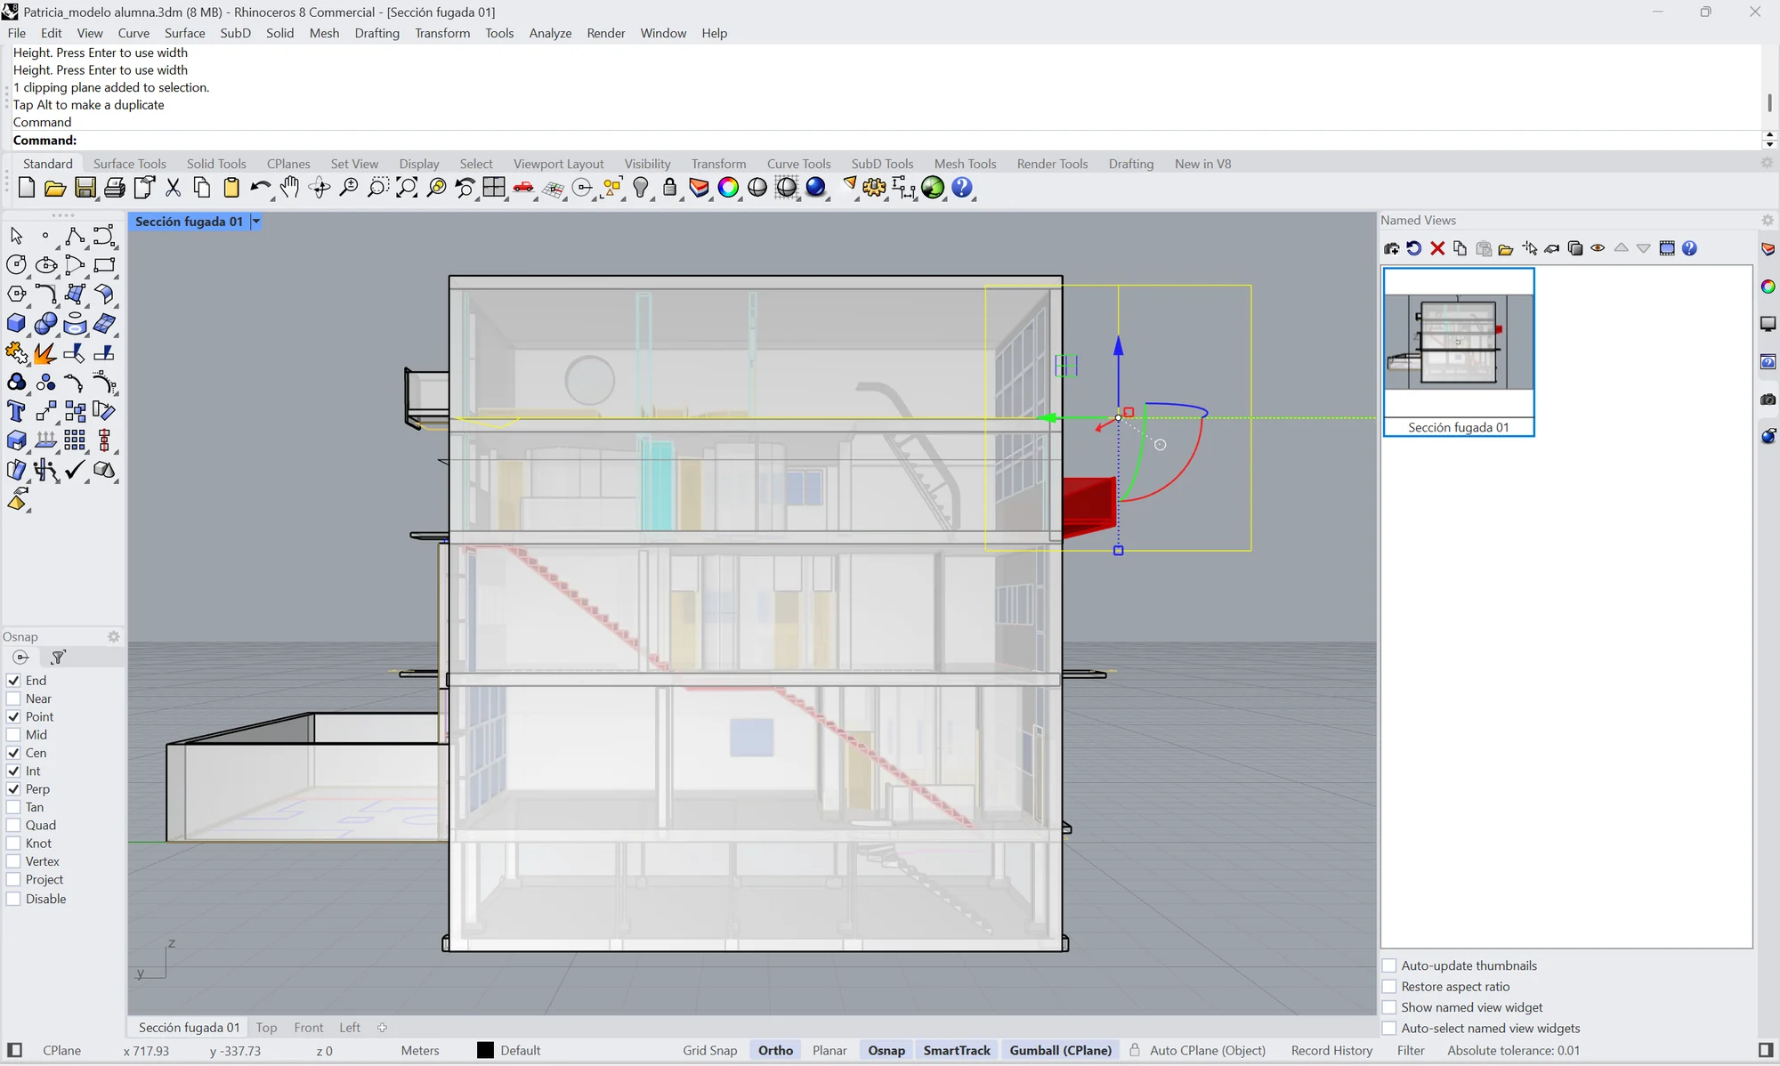1780x1066 pixels.
Task: Click the Zoom Extents icon
Action: 407,188
